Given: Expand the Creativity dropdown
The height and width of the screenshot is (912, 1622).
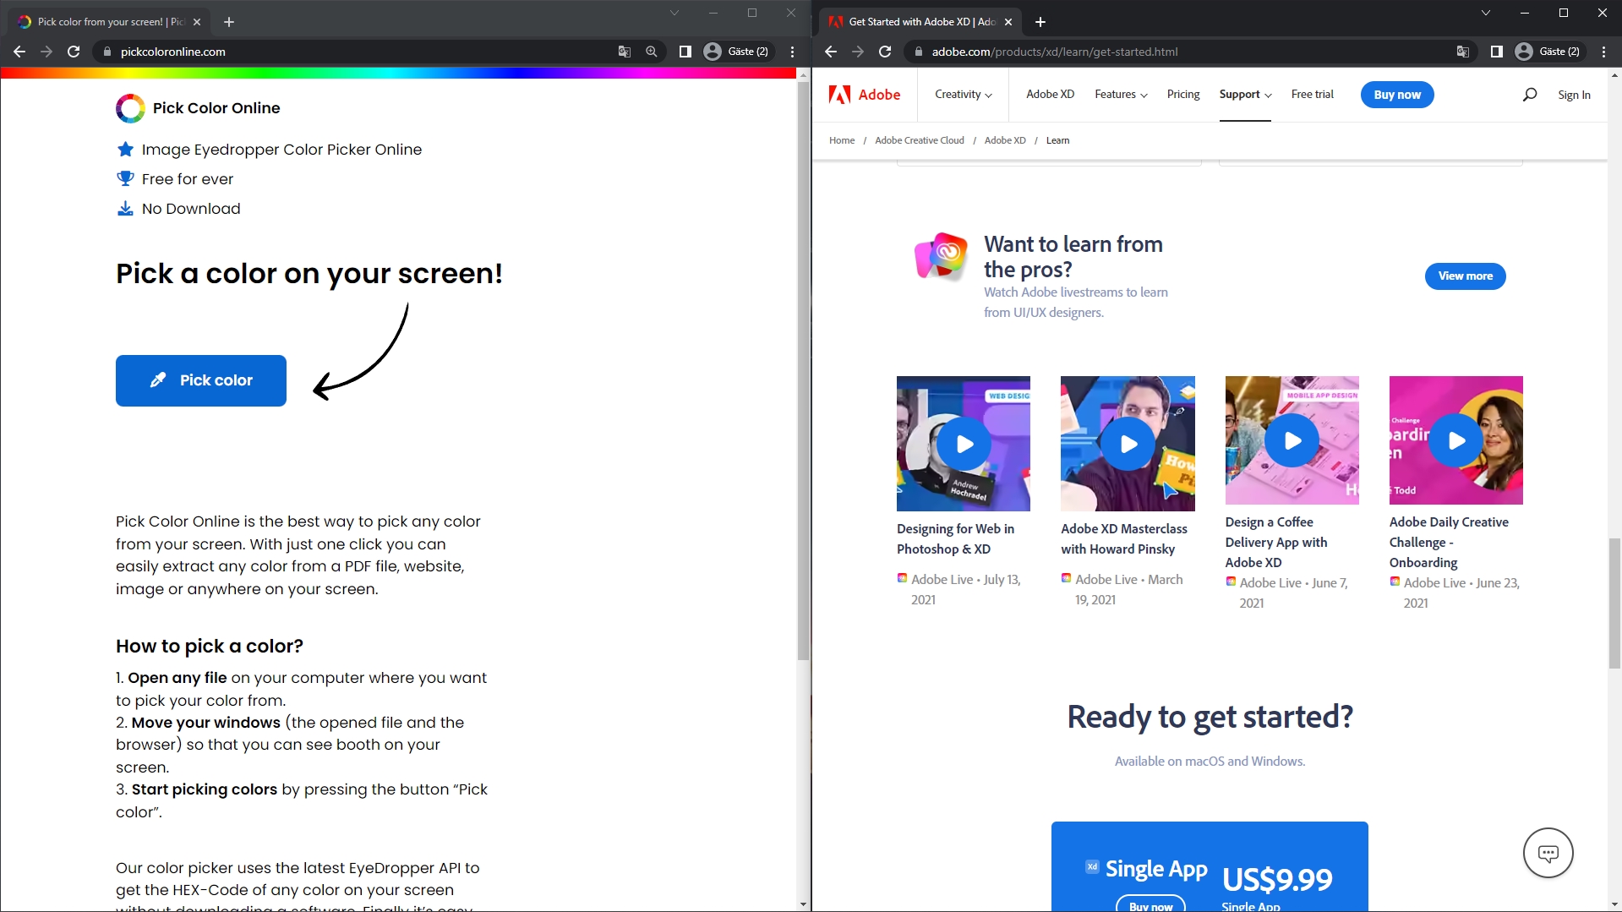Looking at the screenshot, I should (x=964, y=95).
